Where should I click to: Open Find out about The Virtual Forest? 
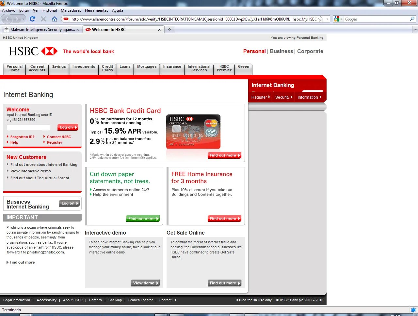tap(40, 178)
